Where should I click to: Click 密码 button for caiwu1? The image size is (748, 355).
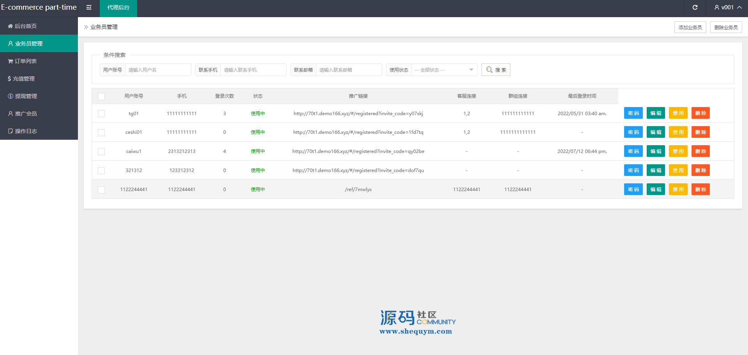pyautogui.click(x=633, y=151)
